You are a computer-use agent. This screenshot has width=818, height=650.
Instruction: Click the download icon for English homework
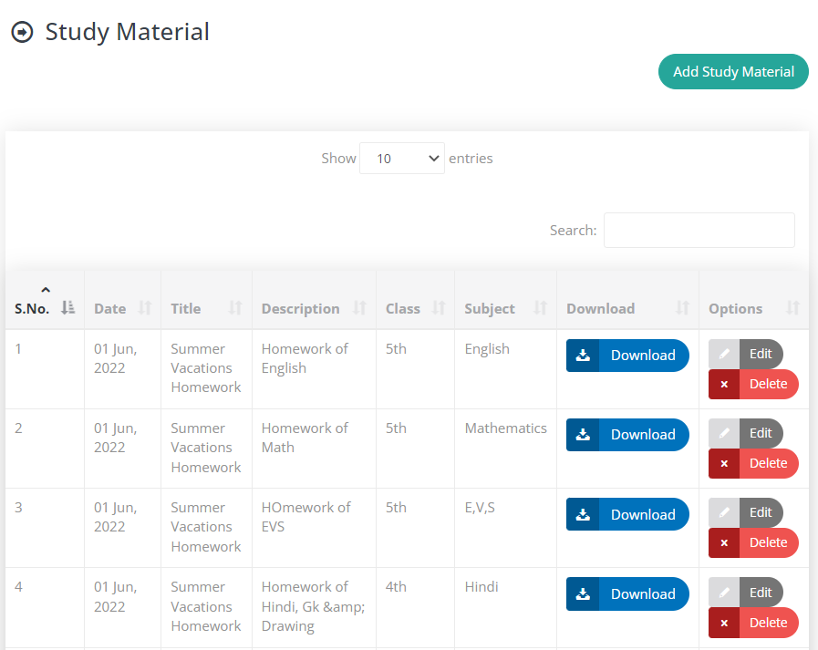583,356
